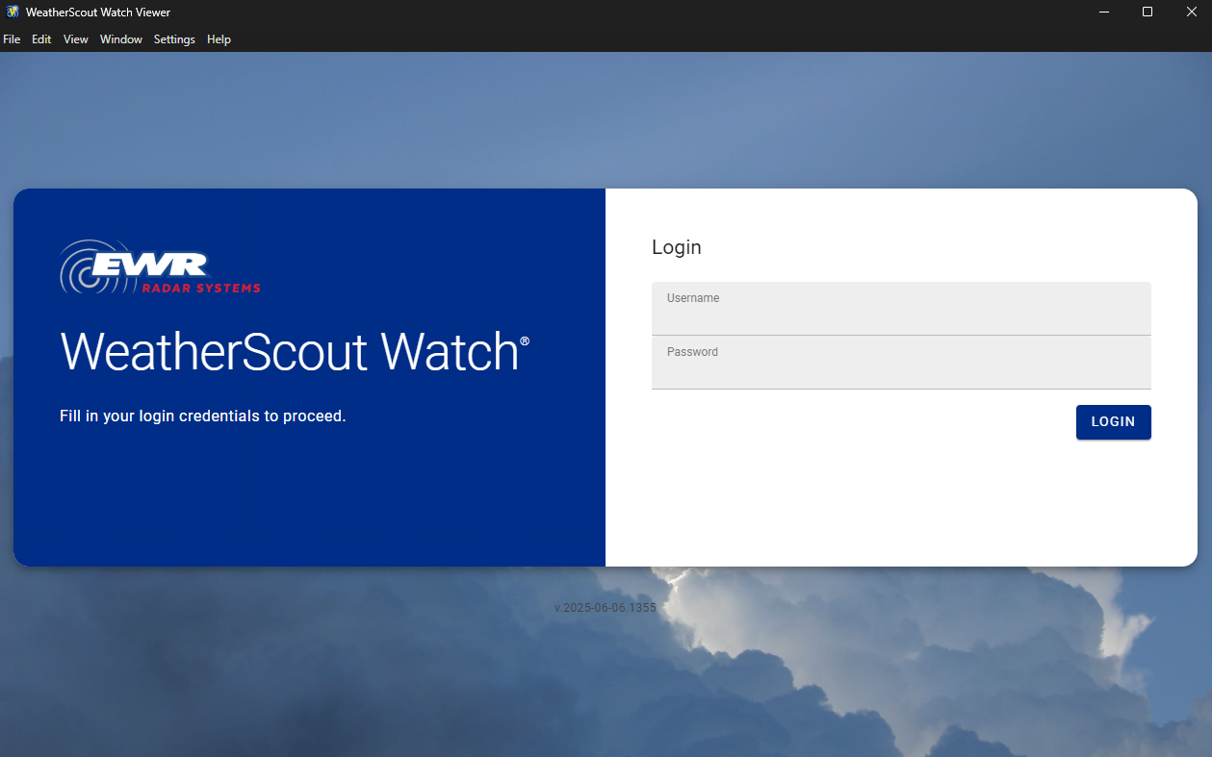The height and width of the screenshot is (757, 1212).
Task: Open the Settings menu
Action: (173, 39)
